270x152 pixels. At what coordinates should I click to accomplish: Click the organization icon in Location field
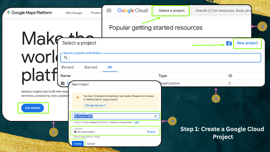pyautogui.click(x=75, y=132)
